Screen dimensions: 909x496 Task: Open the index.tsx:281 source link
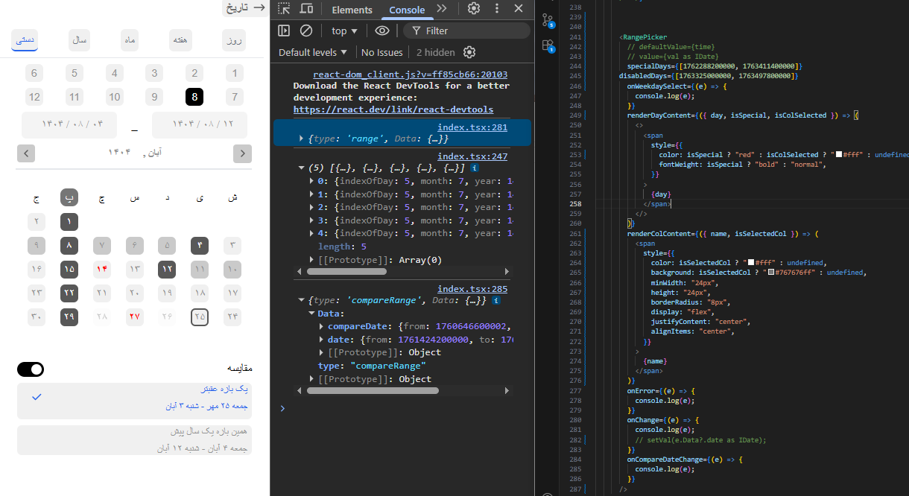472,127
